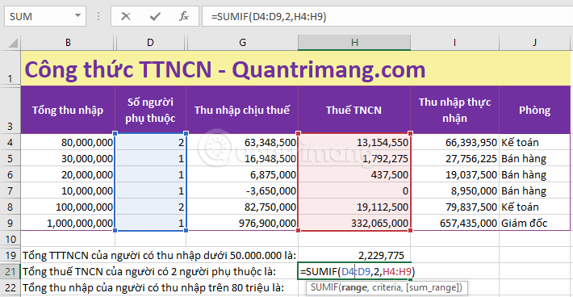Click the Thu nhập chịu thuế header cell
The image size is (573, 297).
[x=242, y=110]
